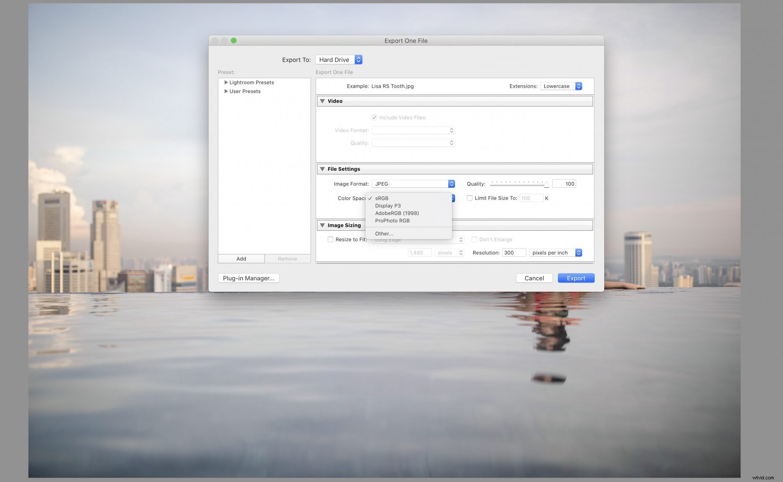Open the pixels per inch dropdown
The image size is (783, 482).
[x=555, y=253]
